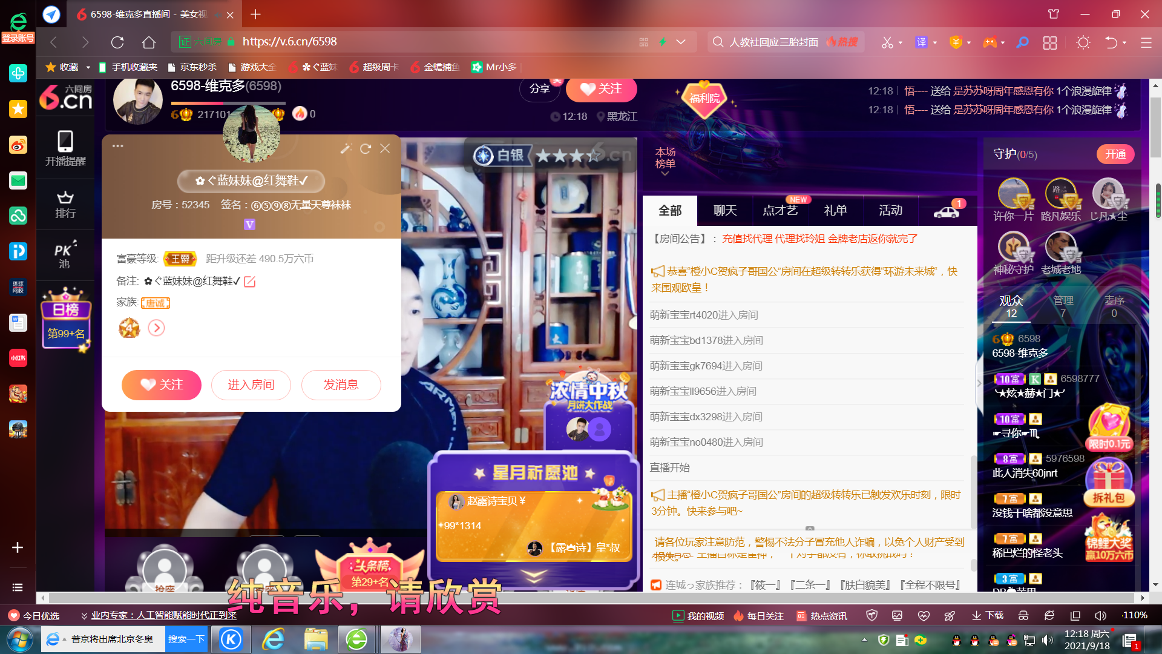Expand more badges arrow in profile popup
The width and height of the screenshot is (1162, 654).
[x=156, y=328]
